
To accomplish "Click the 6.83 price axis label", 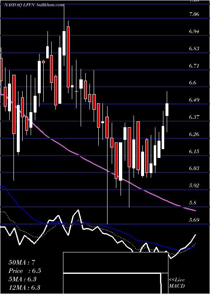I will 194,49.
